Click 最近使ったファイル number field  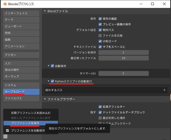[x=123, y=58]
